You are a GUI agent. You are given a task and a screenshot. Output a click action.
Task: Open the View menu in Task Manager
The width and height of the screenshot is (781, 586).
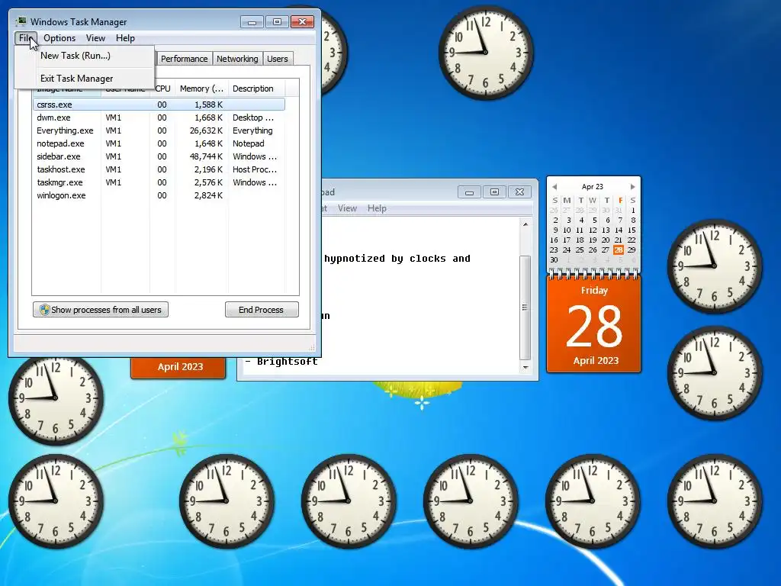[x=95, y=38]
